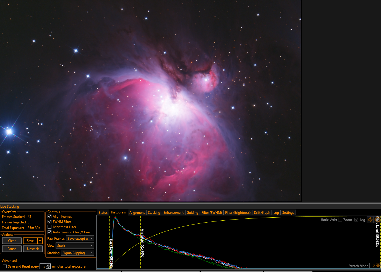Open the live stacking Settings tab
Screen dimensions: 381x272
point(288,213)
